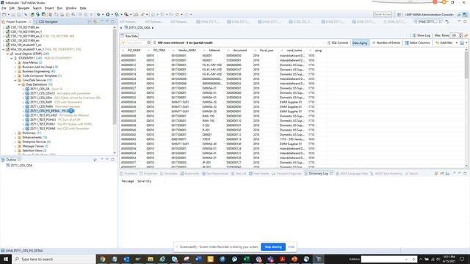The width and height of the screenshot is (470, 264).
Task: Switch to the Project Explorer tab
Action: pyautogui.click(x=16, y=21)
